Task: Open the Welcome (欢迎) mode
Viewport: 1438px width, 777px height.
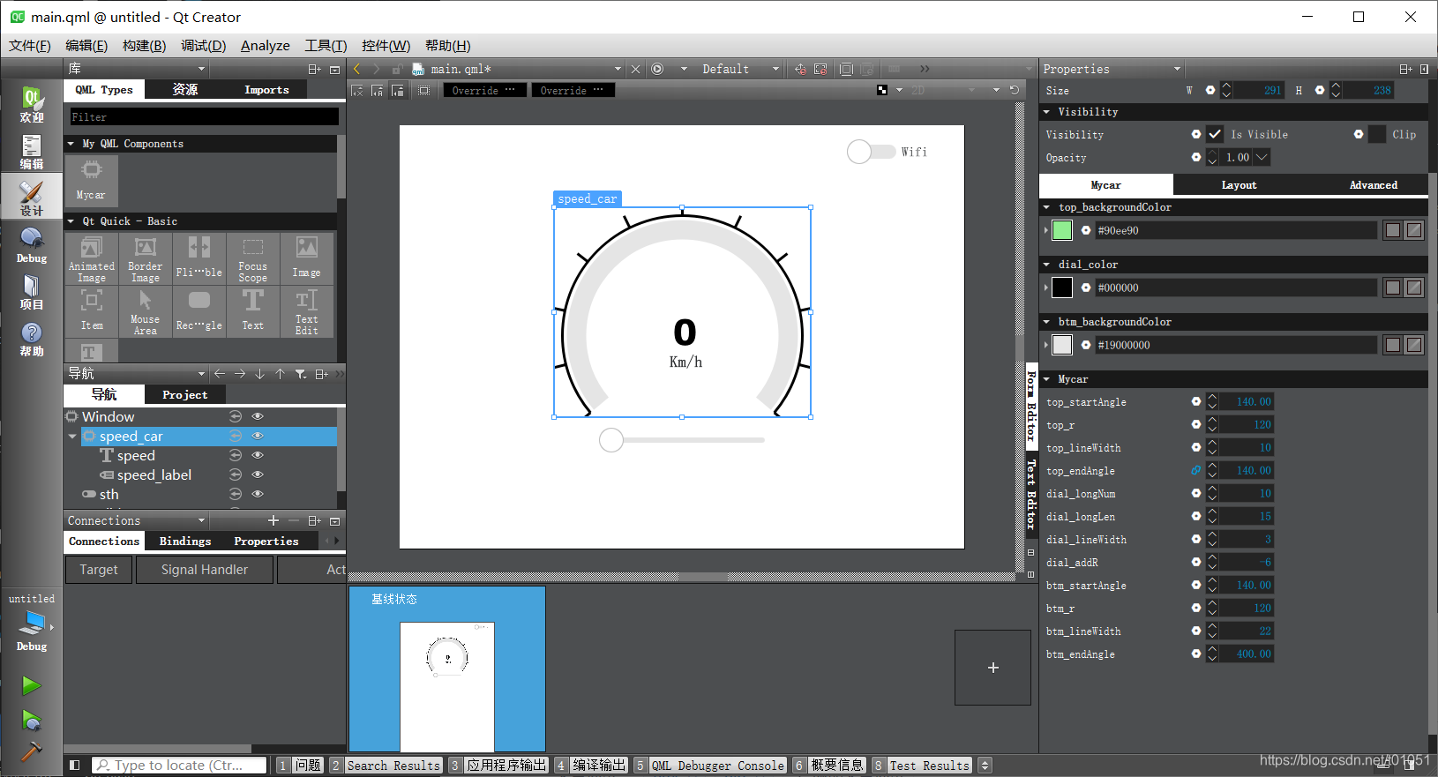Action: tap(32, 104)
